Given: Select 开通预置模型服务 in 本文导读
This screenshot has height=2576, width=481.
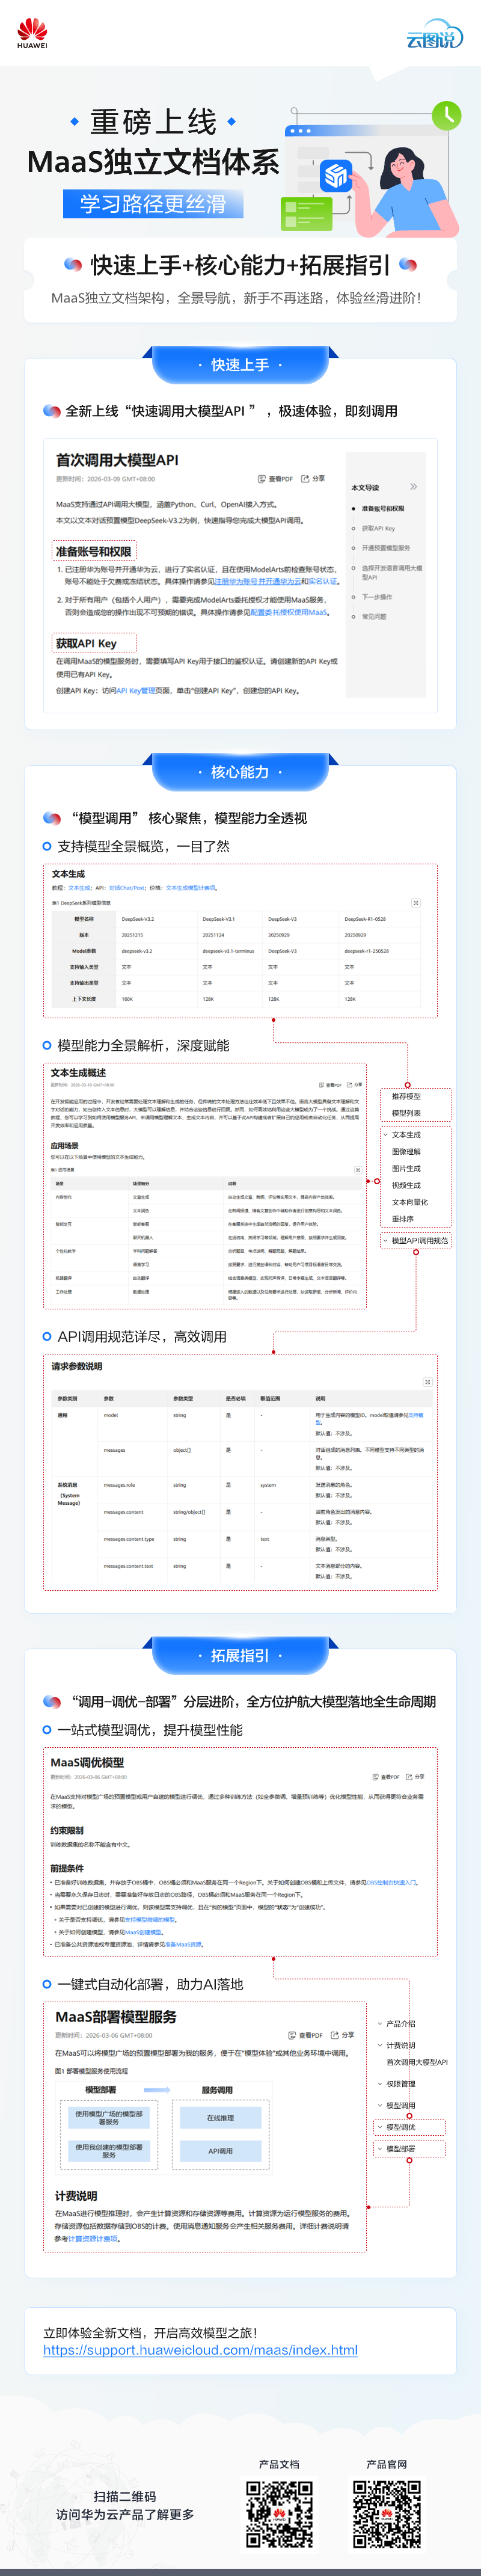Looking at the screenshot, I should [385, 548].
